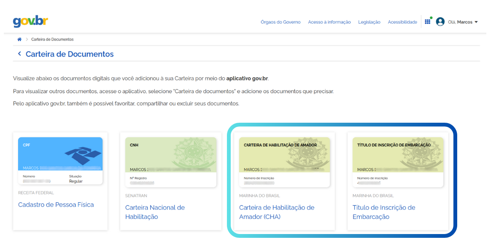Click the Carteira de Habilitação de Amador card image
The width and height of the screenshot is (488, 245).
tap(284, 162)
